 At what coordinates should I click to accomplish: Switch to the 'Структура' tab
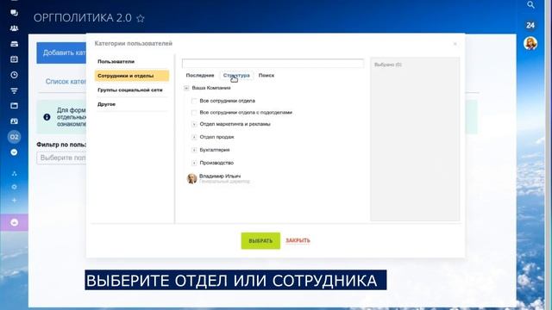click(x=236, y=75)
